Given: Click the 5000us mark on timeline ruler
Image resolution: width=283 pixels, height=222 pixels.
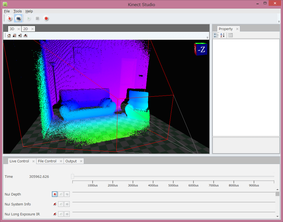Looking at the screenshot, I should pyautogui.click(x=173, y=185).
